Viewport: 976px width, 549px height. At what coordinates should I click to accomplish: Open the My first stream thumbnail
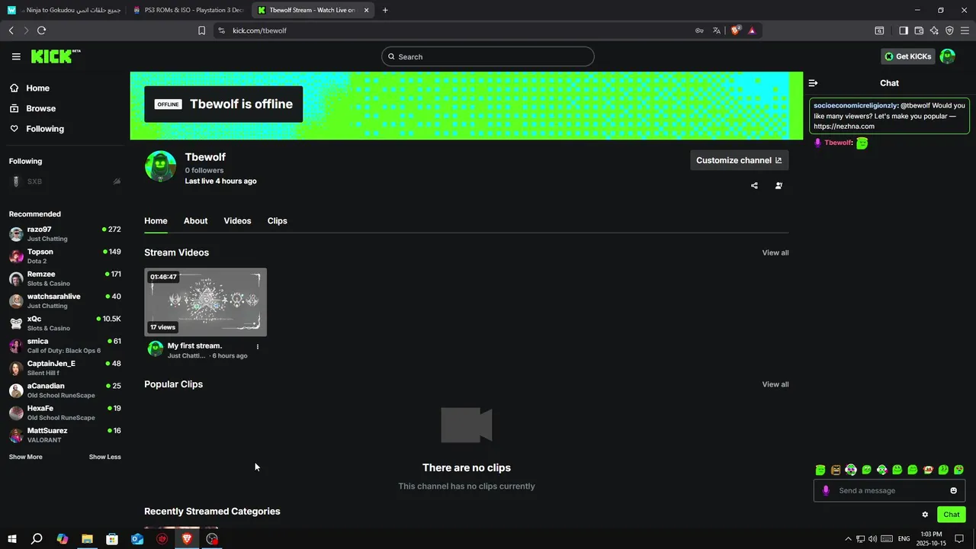coord(206,302)
